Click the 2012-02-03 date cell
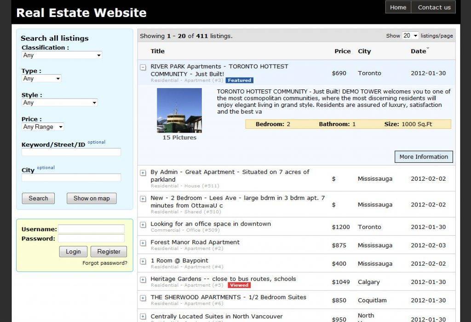The height and width of the screenshot is (322, 471). click(x=428, y=245)
